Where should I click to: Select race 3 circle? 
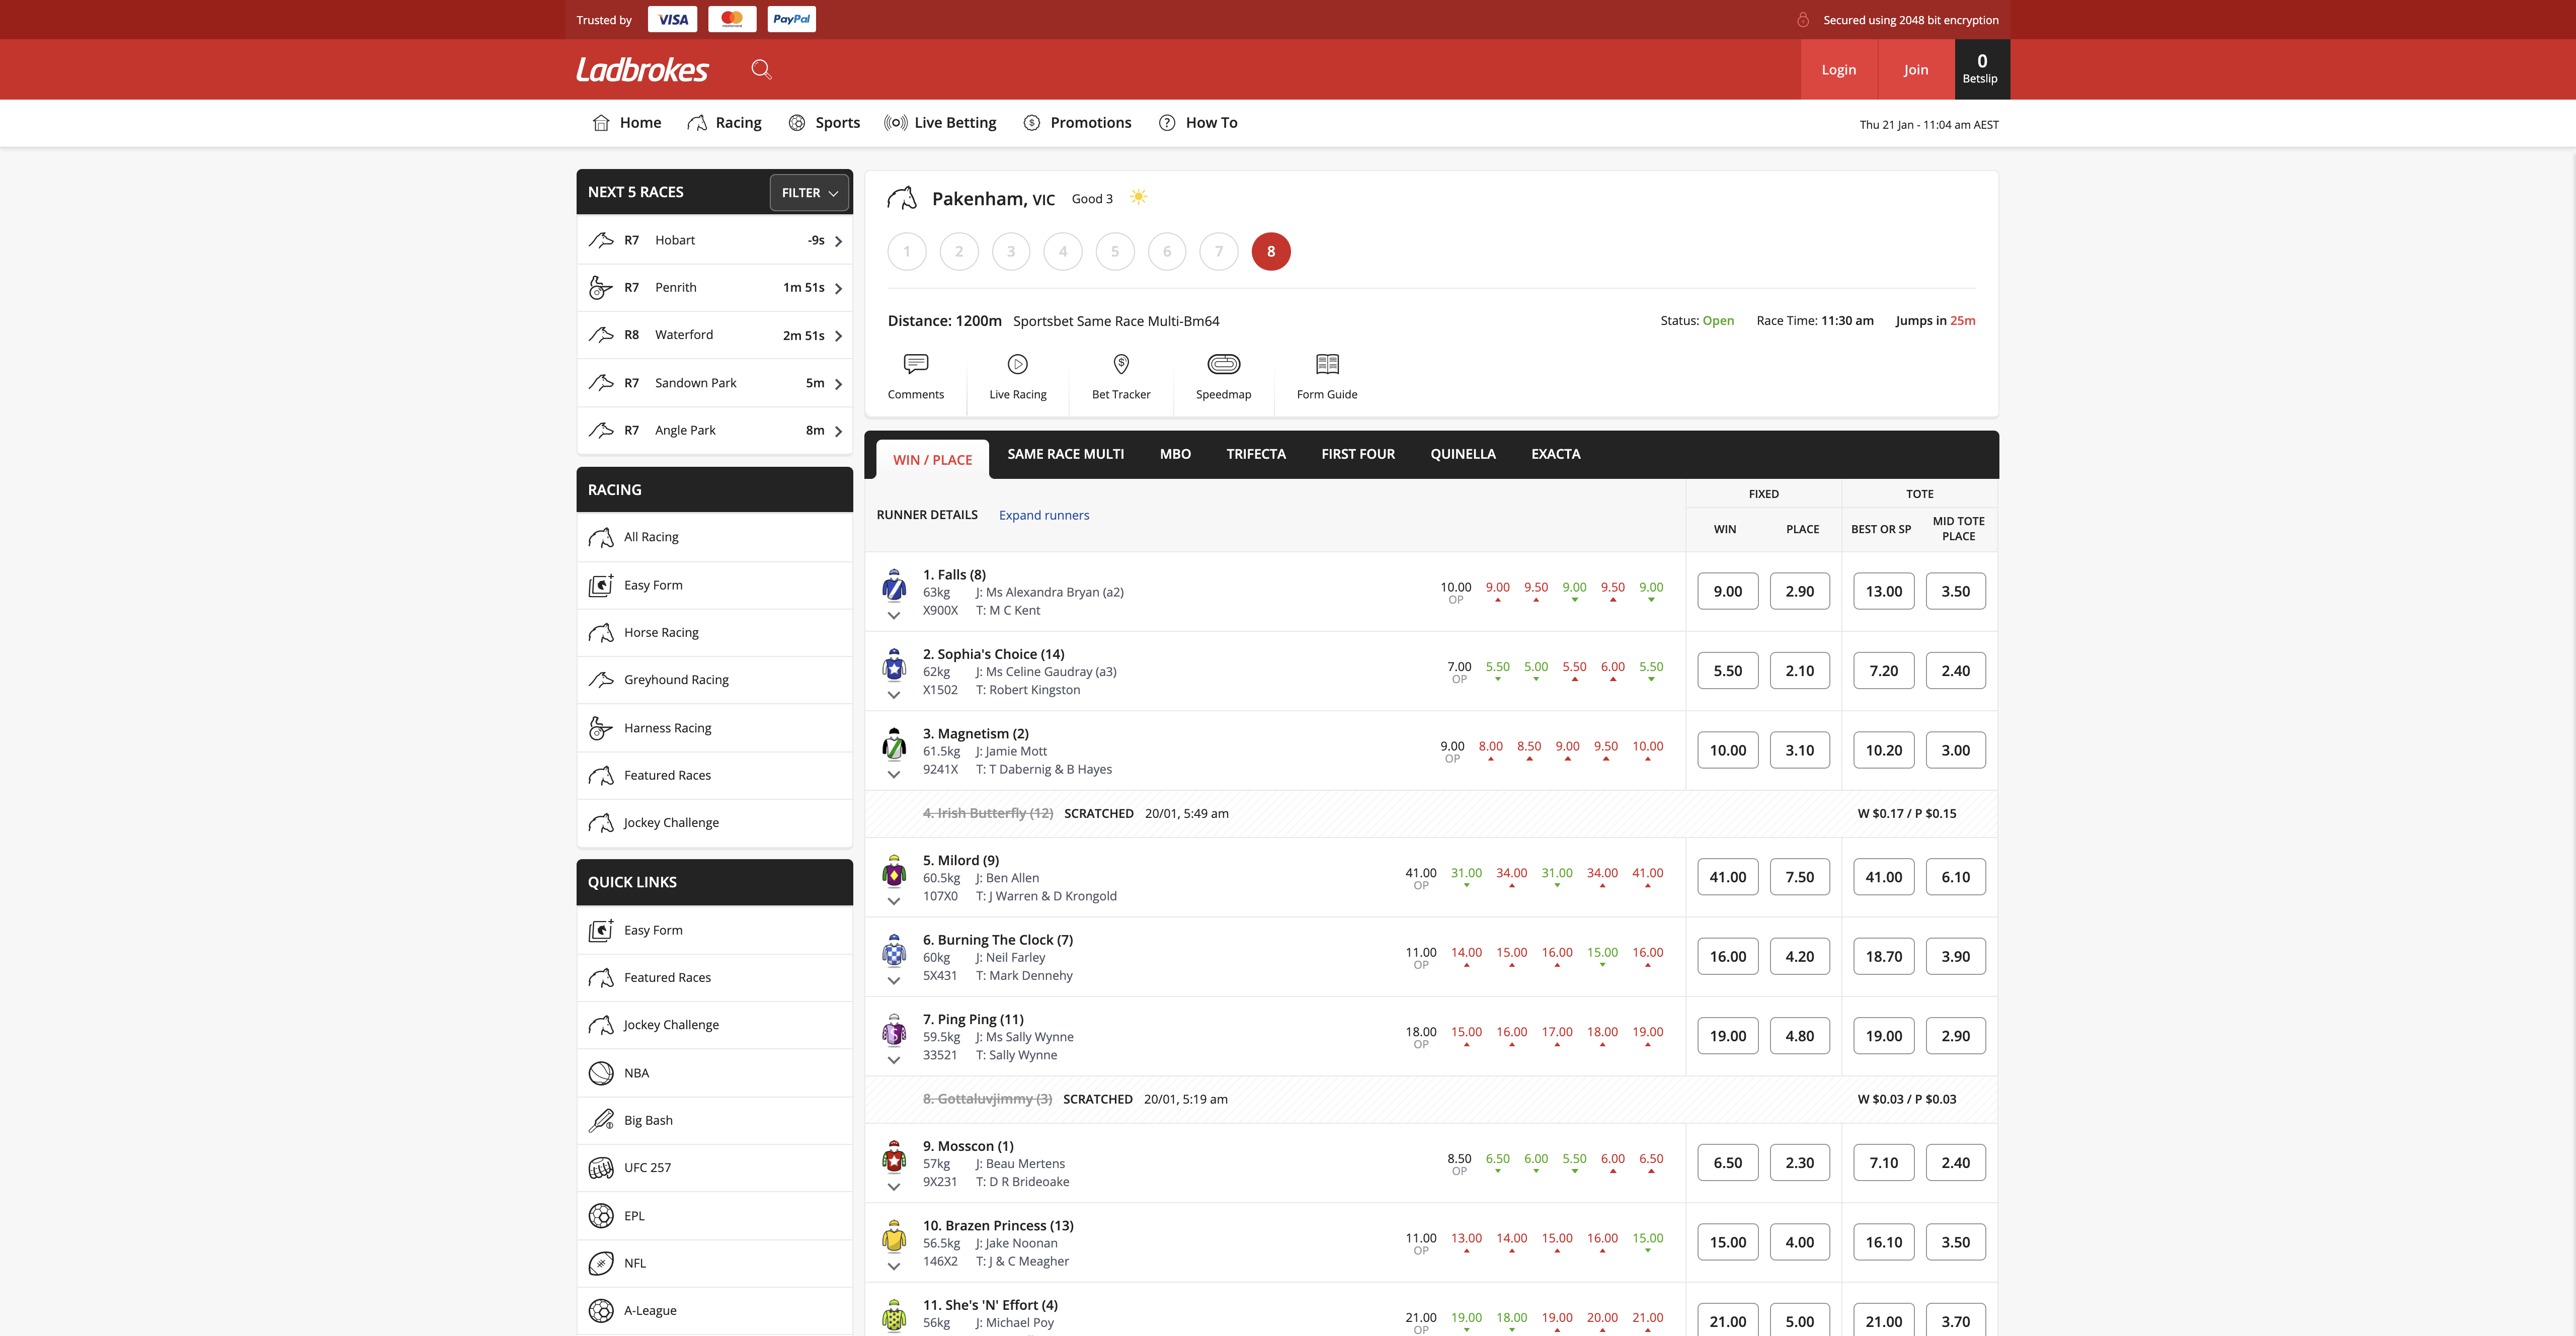click(x=1011, y=251)
